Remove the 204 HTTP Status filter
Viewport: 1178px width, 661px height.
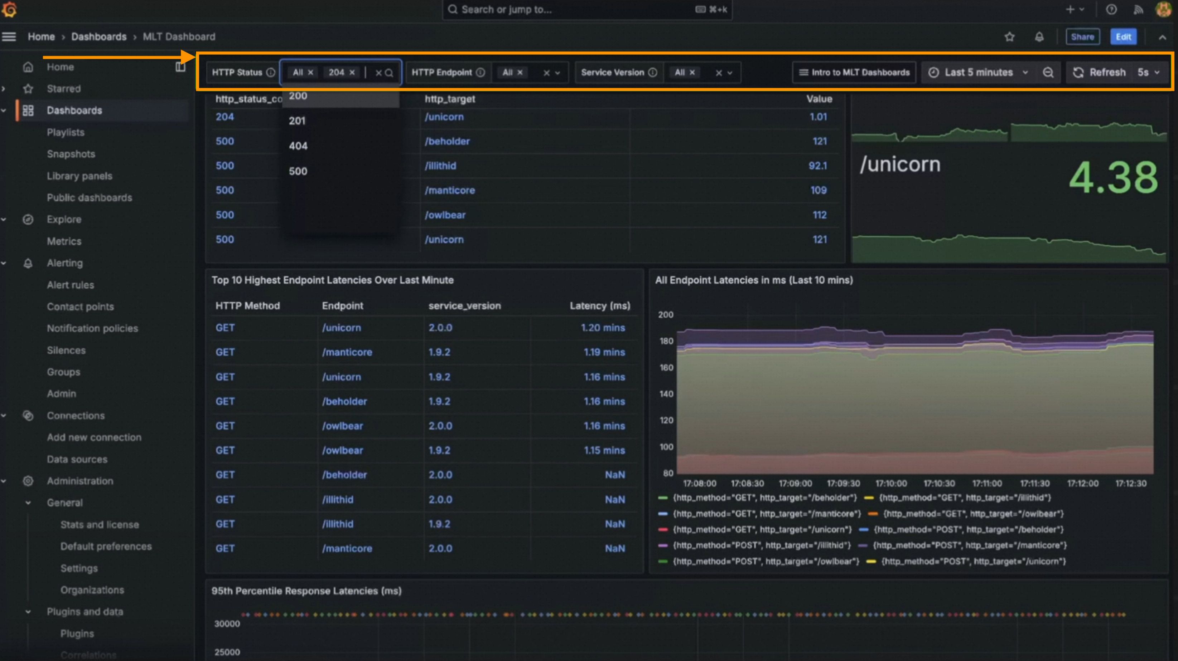pos(352,73)
